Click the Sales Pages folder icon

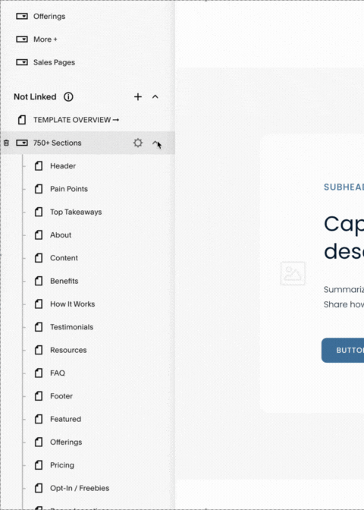22,62
